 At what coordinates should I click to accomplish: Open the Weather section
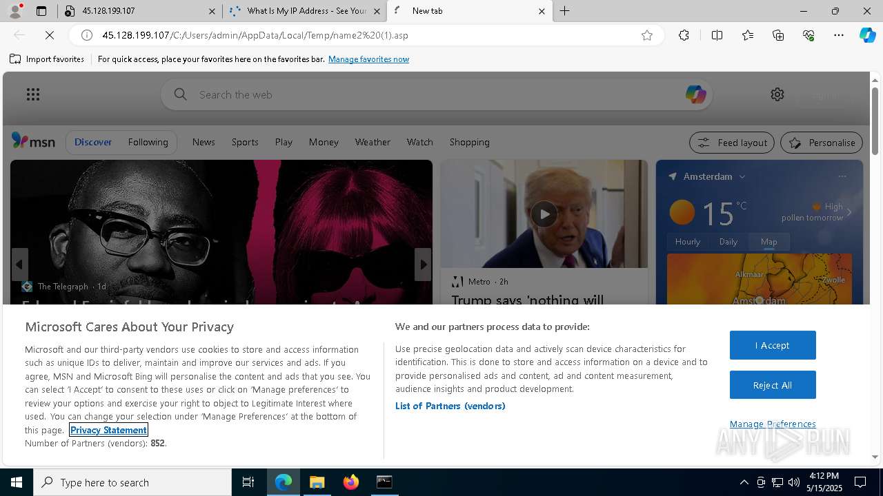pos(373,142)
